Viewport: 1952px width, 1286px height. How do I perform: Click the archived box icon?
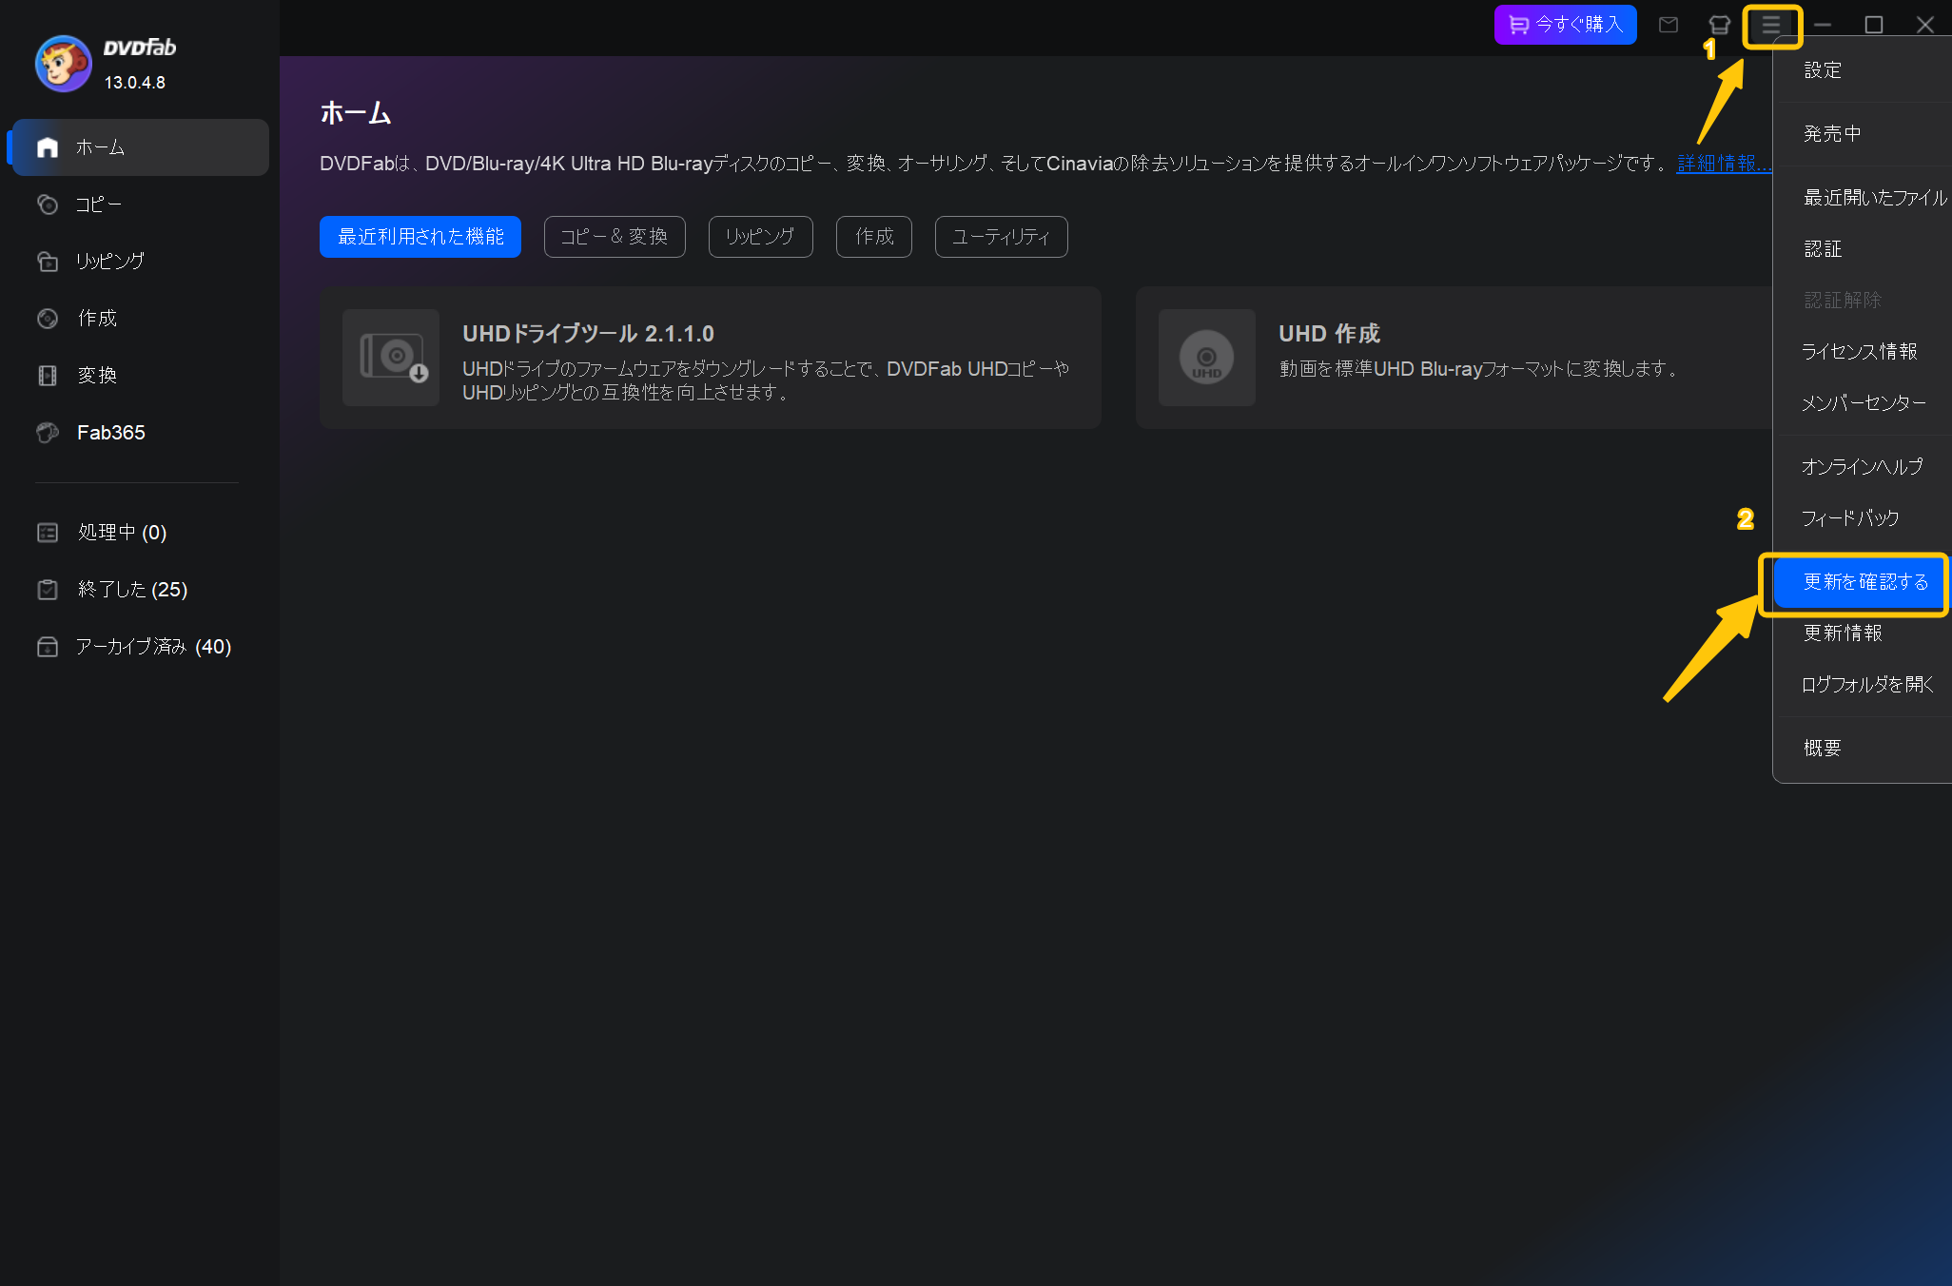48,647
